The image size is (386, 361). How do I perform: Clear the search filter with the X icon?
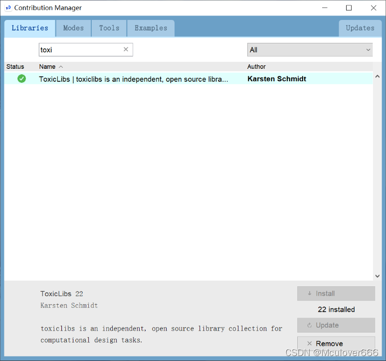[126, 49]
